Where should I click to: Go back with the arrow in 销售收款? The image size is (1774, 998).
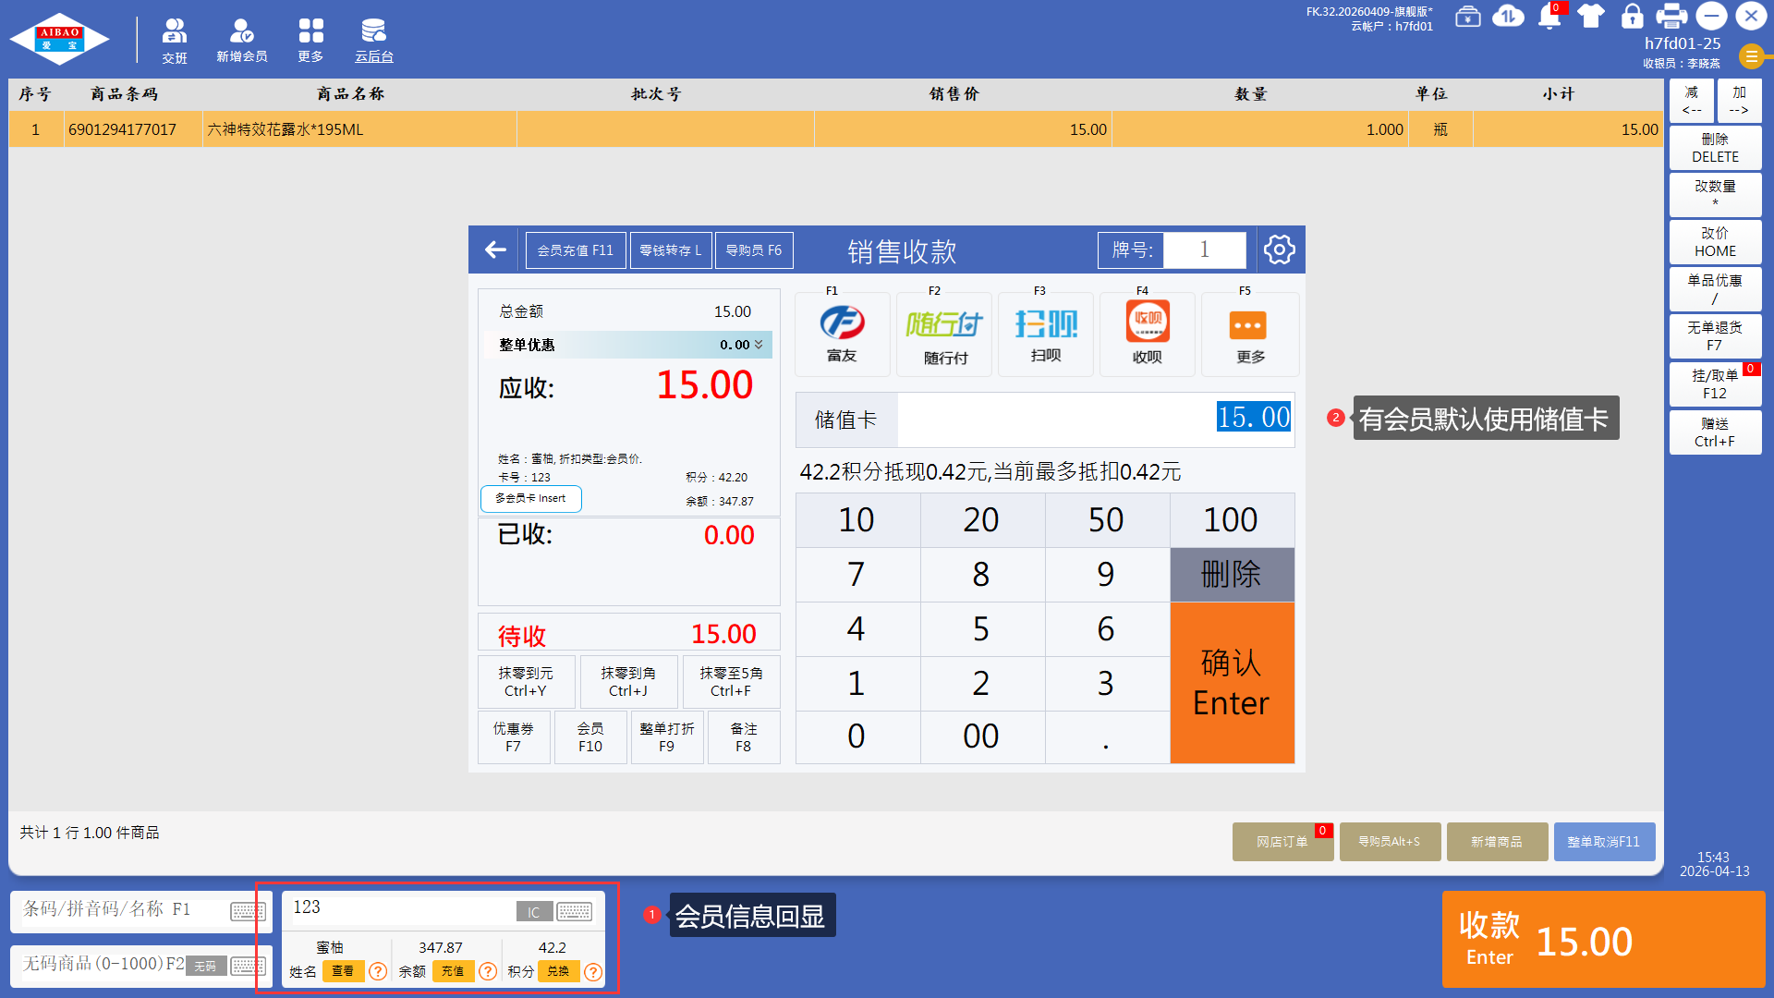pyautogui.click(x=495, y=249)
